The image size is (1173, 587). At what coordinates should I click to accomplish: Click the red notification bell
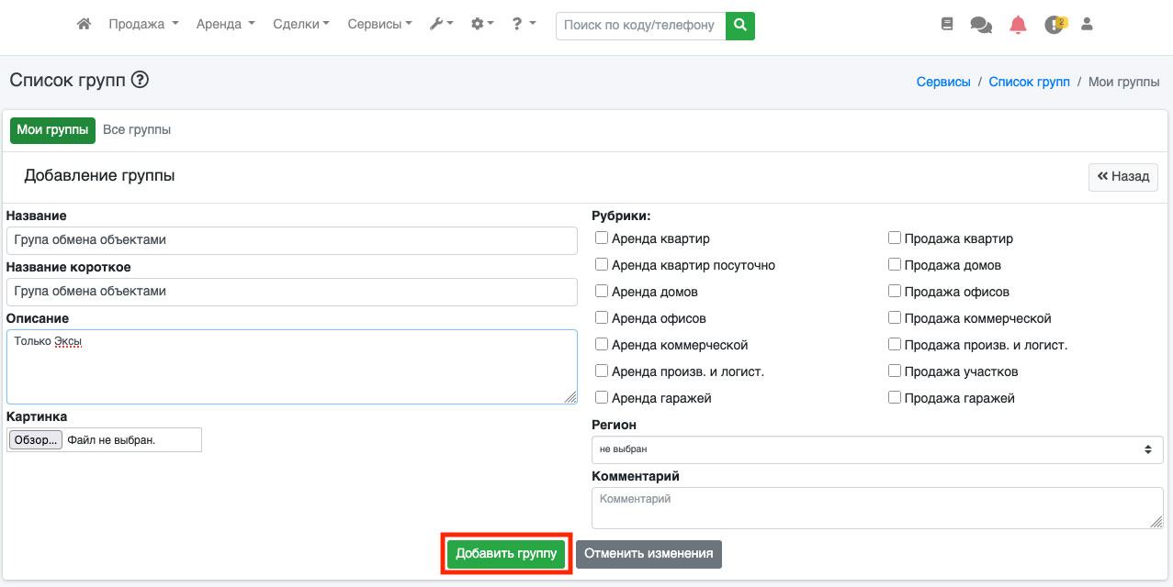(x=1018, y=26)
